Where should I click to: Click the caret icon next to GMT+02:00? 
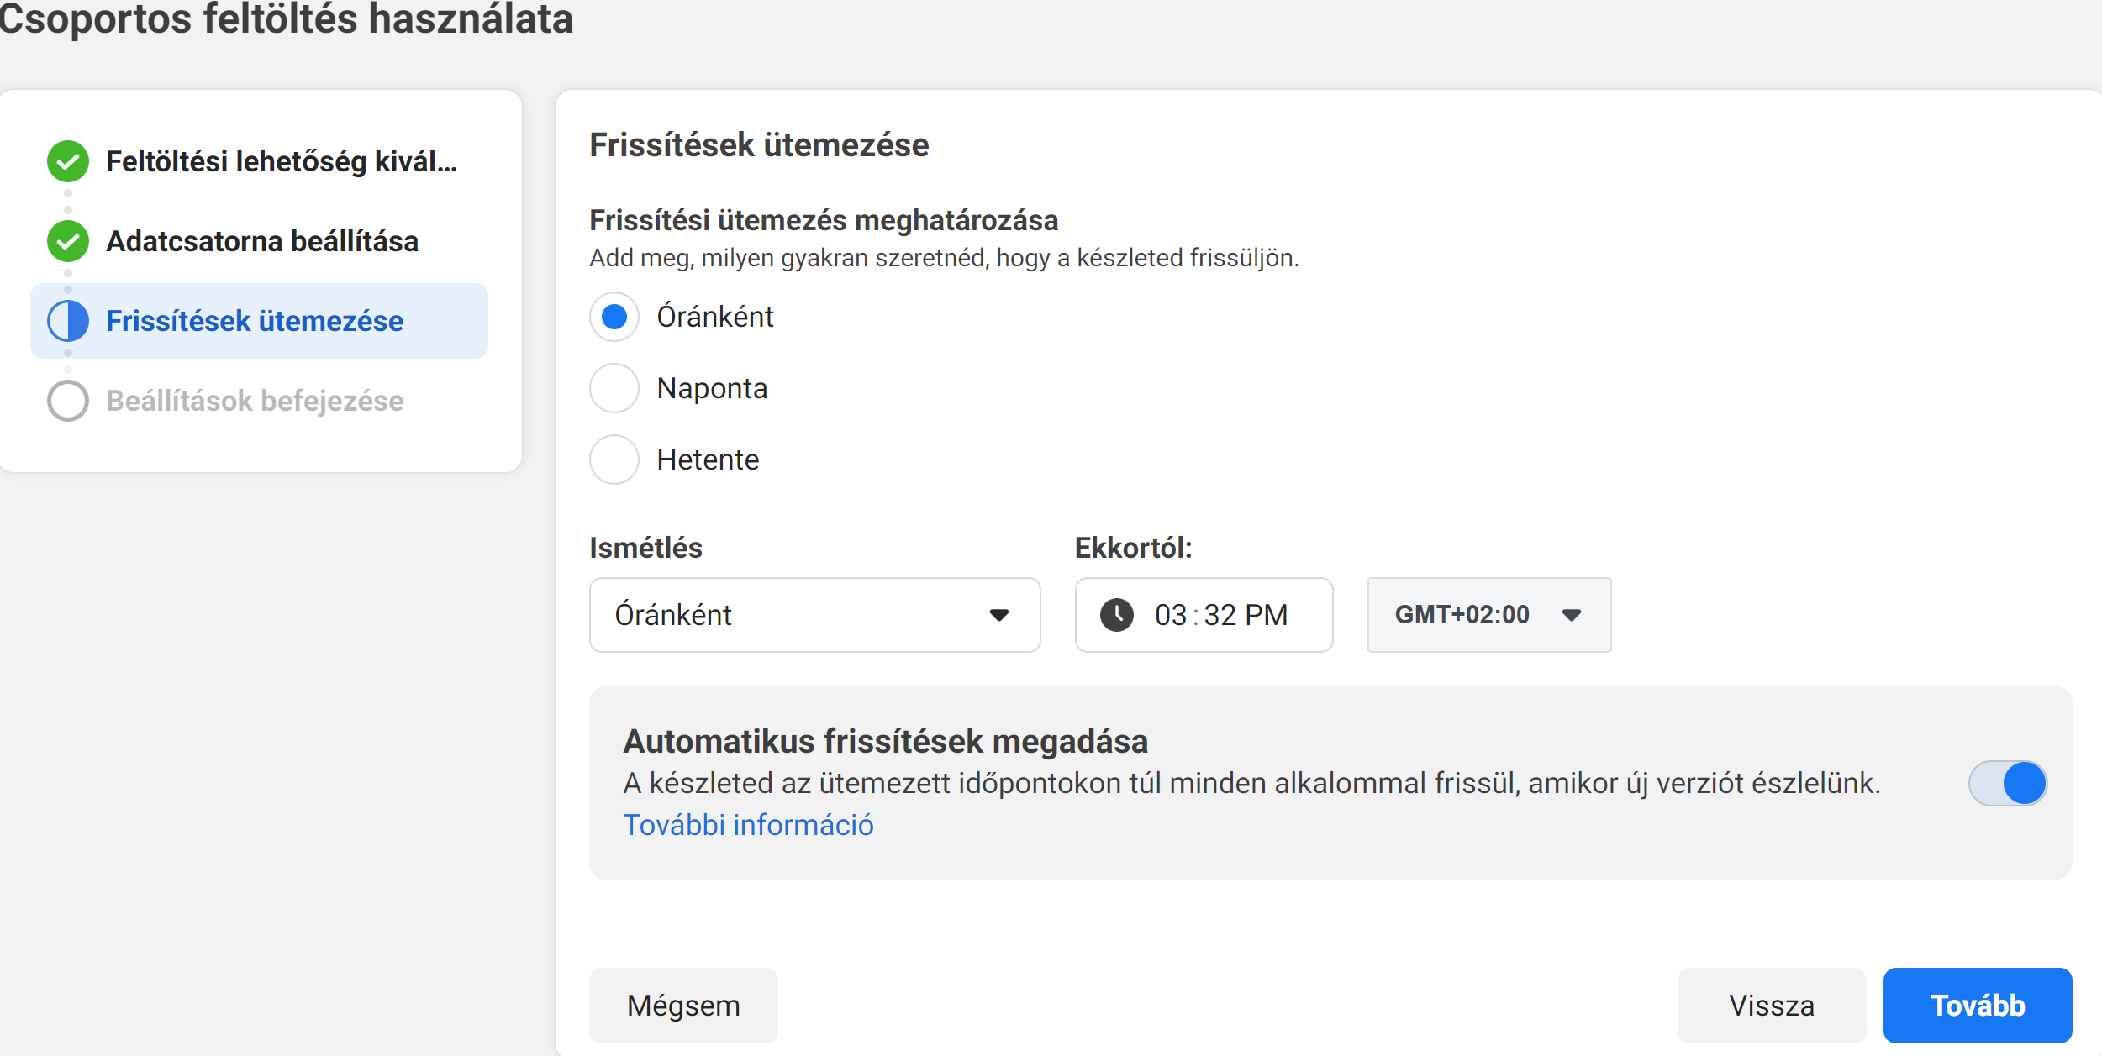tap(1572, 615)
